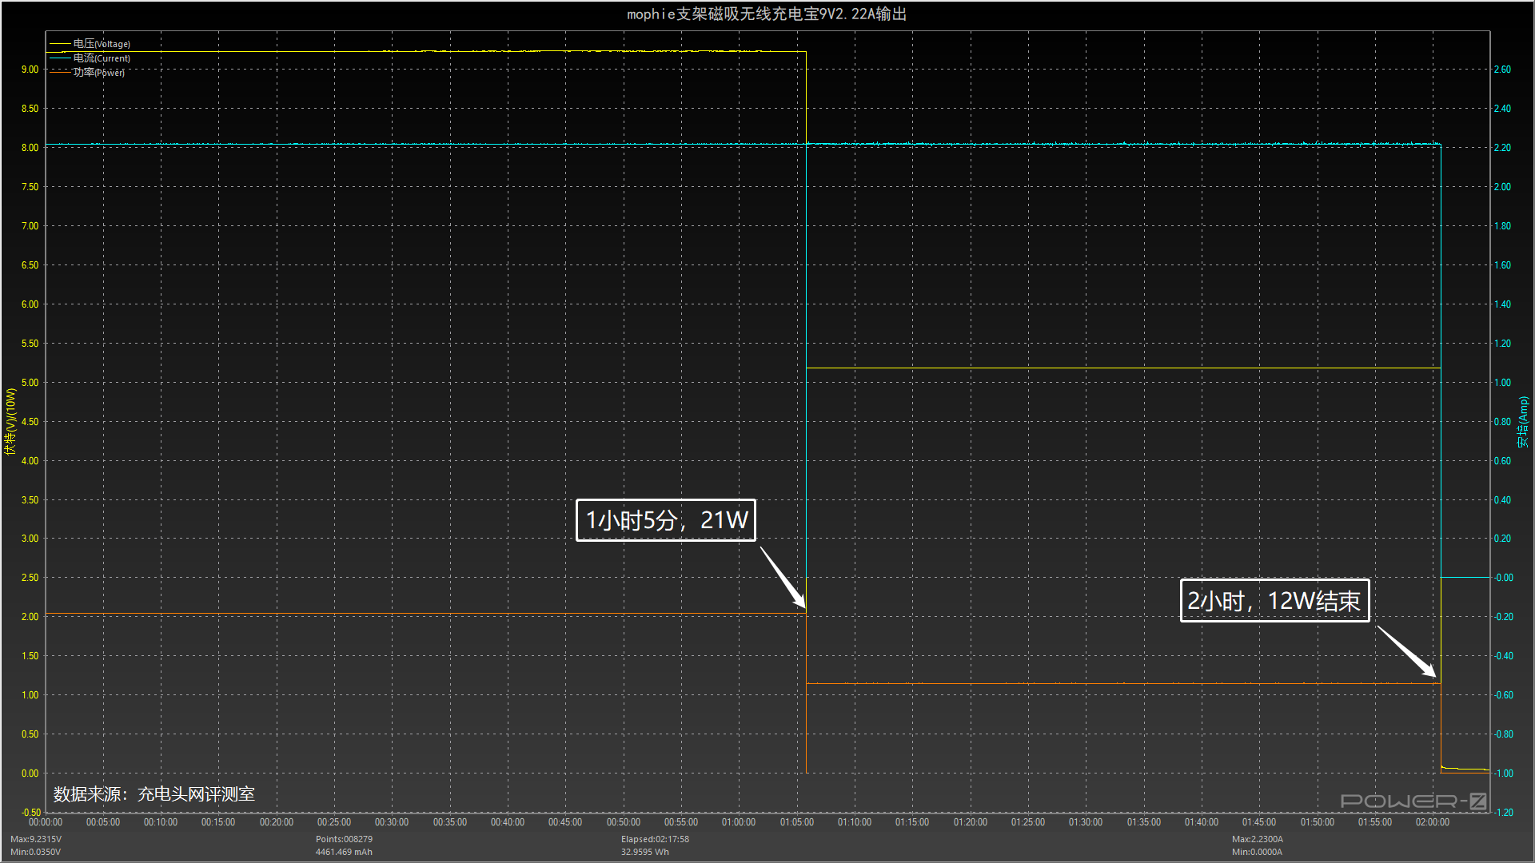The image size is (1535, 863).
Task: Click the Max:9.2315V status readout
Action: (36, 839)
